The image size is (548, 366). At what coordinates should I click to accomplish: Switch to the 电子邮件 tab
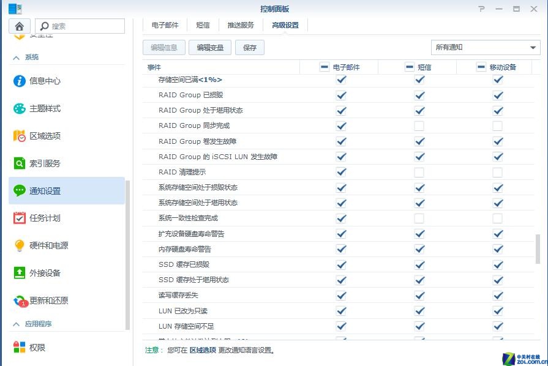(165, 25)
